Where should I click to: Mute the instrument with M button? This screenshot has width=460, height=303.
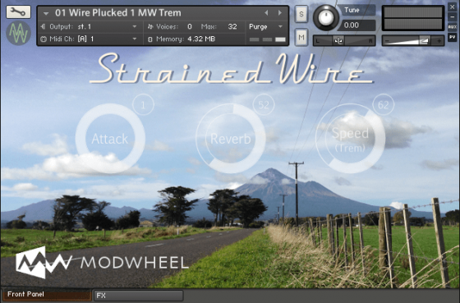pos(301,37)
